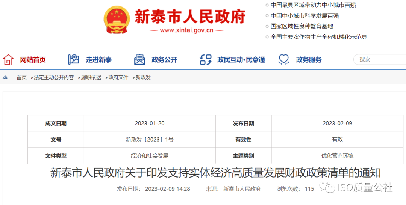Click the small breadcrumb home icon

pyautogui.click(x=5, y=78)
